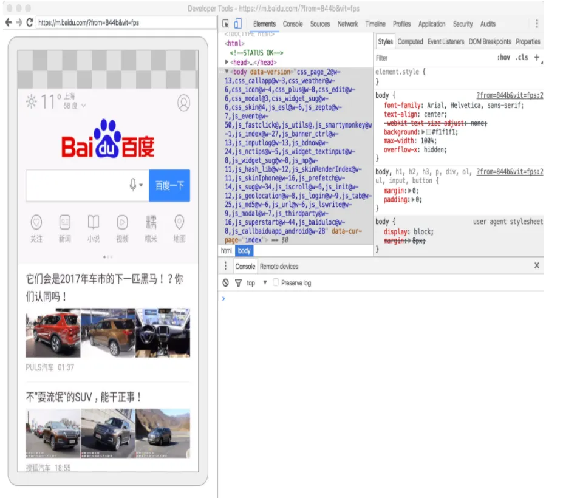563x498 pixels.
Task: Tap the Baidu user profile icon
Action: click(183, 103)
